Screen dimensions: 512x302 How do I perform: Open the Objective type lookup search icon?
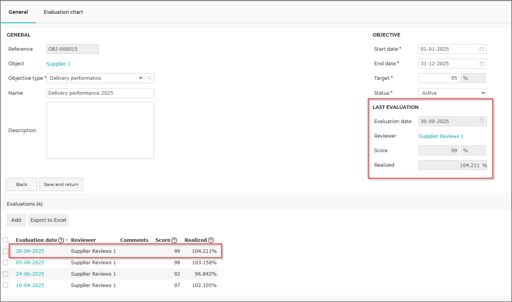pyautogui.click(x=149, y=78)
